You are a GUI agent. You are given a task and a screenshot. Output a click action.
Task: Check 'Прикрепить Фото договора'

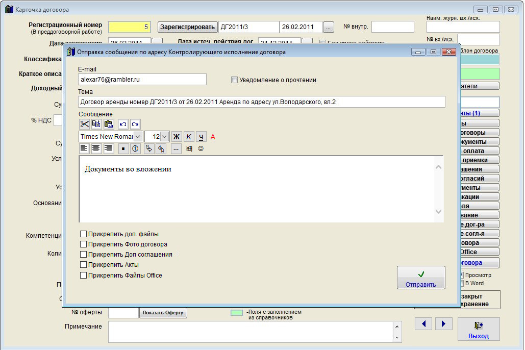84,244
